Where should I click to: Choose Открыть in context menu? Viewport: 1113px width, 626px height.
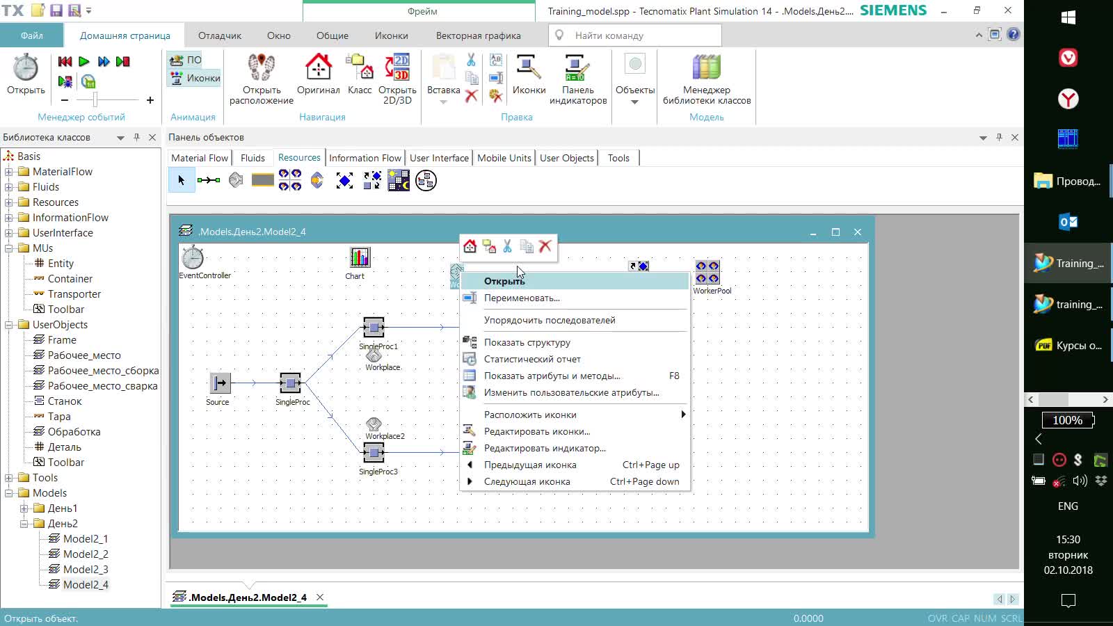[x=575, y=281]
